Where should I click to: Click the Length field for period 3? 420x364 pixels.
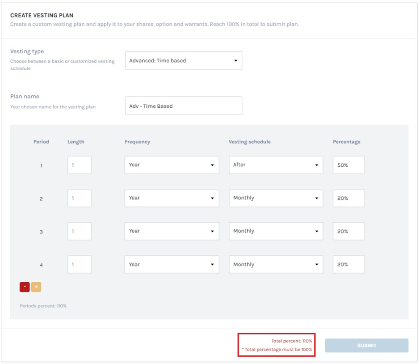click(x=80, y=231)
